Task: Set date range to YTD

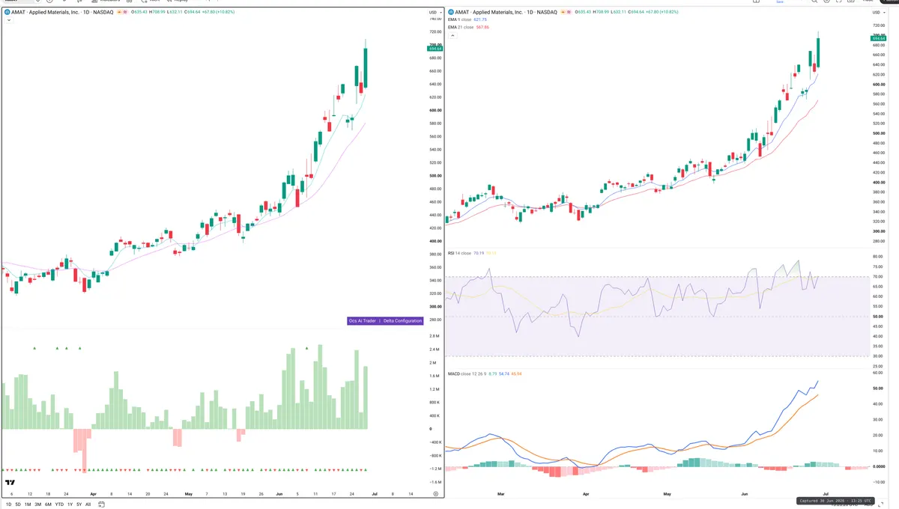Action: 59,505
